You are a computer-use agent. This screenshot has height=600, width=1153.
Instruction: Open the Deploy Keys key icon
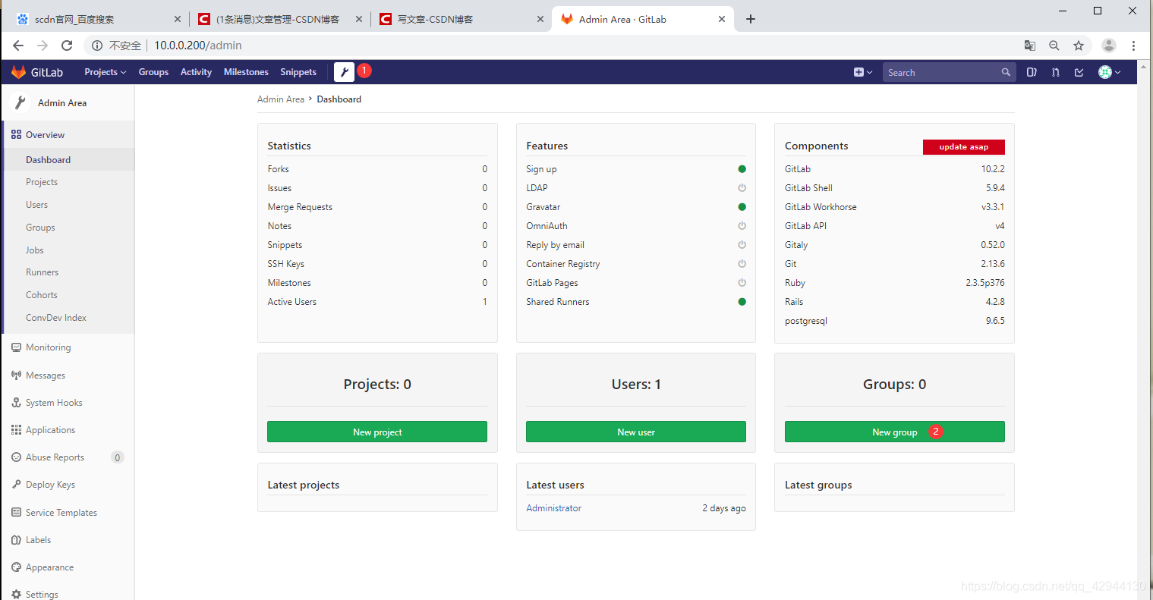(x=16, y=485)
